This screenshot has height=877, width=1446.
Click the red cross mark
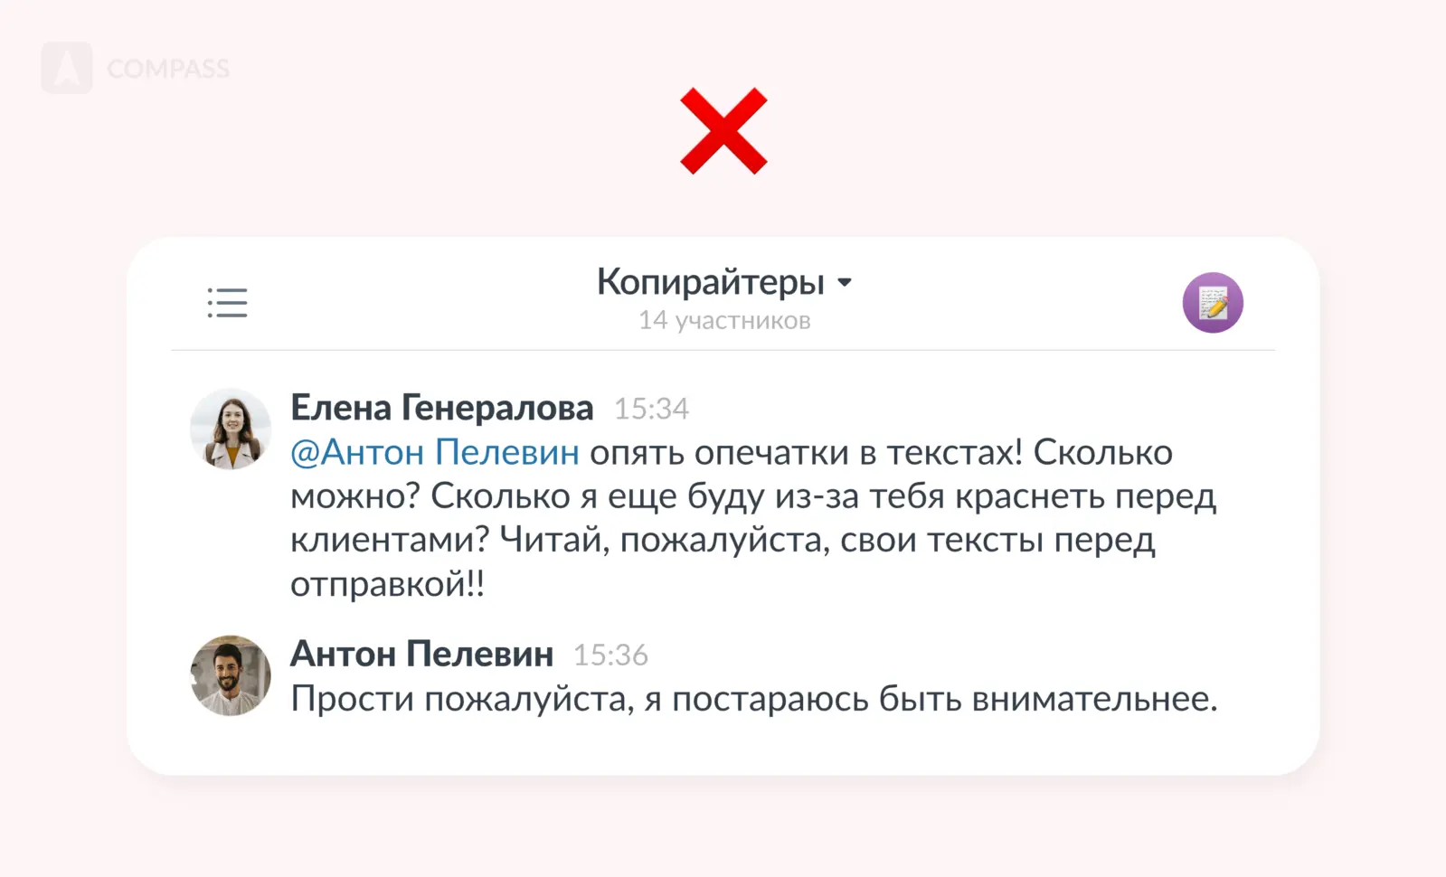(x=723, y=131)
